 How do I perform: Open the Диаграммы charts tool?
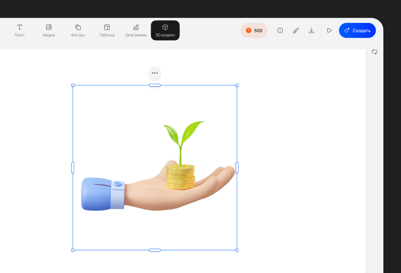coord(136,30)
